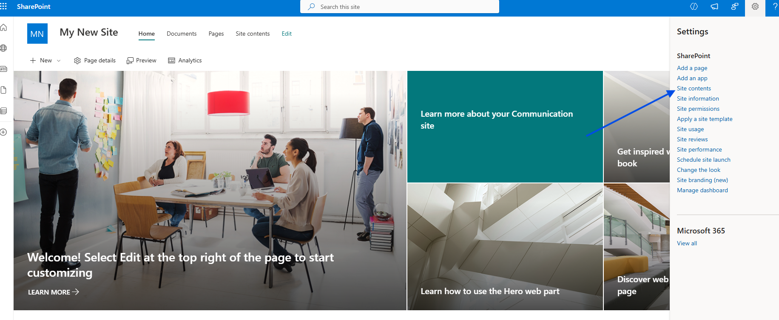779x320 pixels.
Task: Open the home icon in left rail
Action: click(x=4, y=28)
